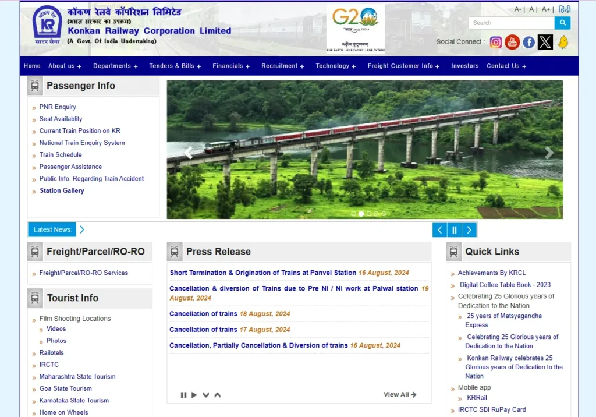596x417 pixels.
Task: Click into the Search text field
Action: [x=511, y=23]
